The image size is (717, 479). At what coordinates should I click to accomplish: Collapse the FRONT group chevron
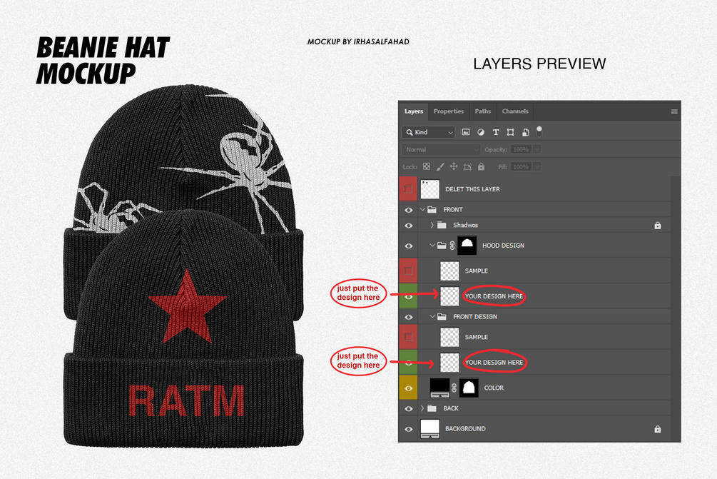422,210
